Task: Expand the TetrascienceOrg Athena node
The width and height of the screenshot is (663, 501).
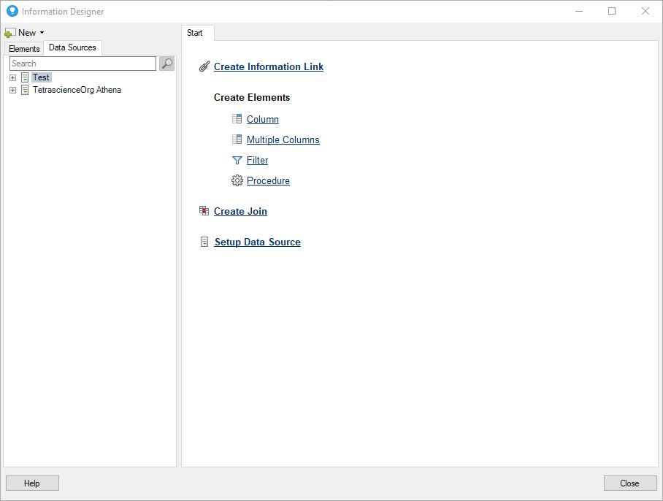Action: 12,90
